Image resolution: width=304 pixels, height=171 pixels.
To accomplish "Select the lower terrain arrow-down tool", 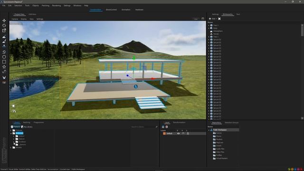I will (4, 46).
